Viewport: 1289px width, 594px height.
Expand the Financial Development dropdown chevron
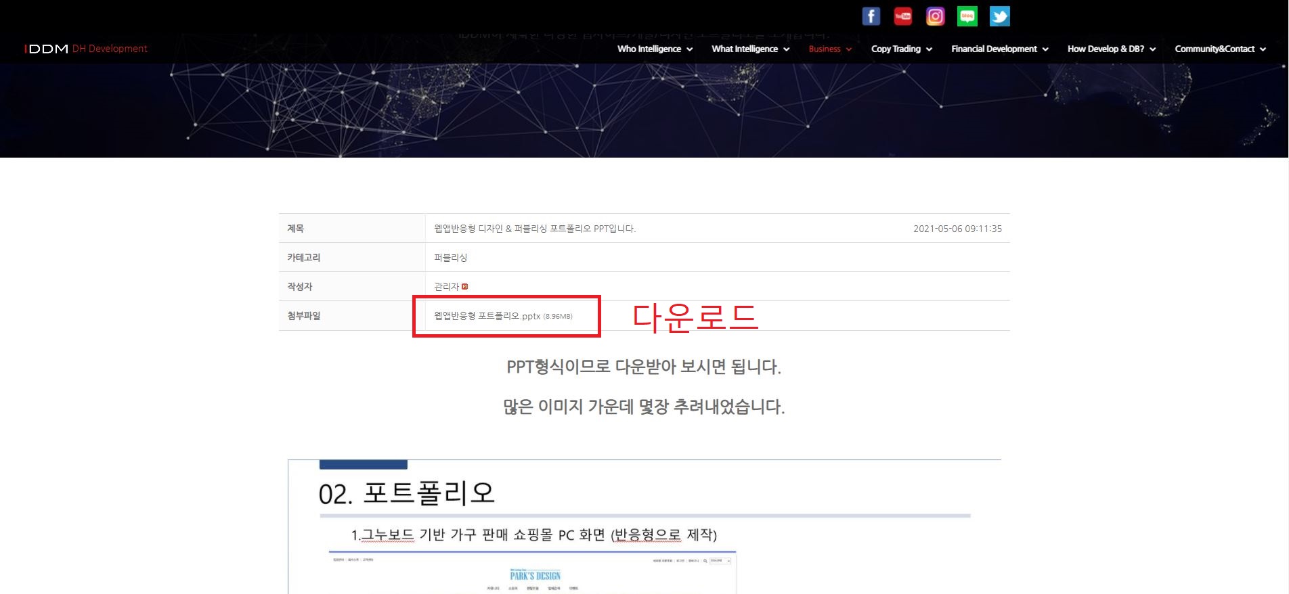(1046, 49)
